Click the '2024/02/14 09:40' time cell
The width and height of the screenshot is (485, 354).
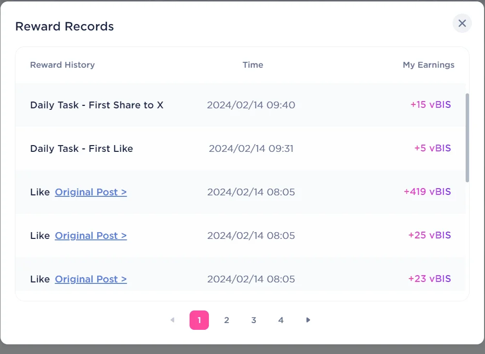click(x=251, y=105)
